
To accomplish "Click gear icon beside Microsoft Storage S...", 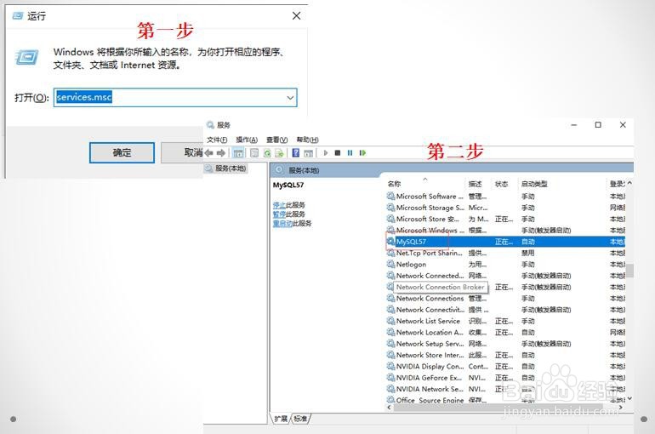I will (390, 207).
